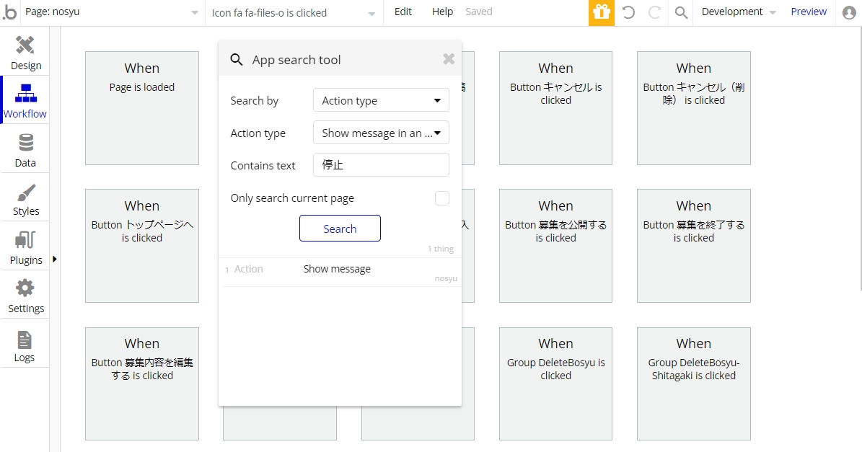Image resolution: width=862 pixels, height=452 pixels.
Task: Expand the Page: nosyu selector
Action: (x=110, y=12)
